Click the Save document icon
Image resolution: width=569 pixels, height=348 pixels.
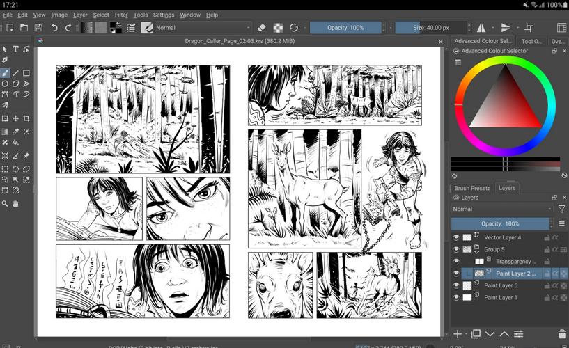[x=38, y=28]
